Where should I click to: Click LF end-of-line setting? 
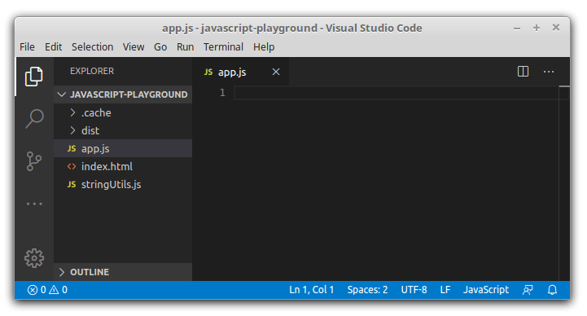pyautogui.click(x=445, y=290)
